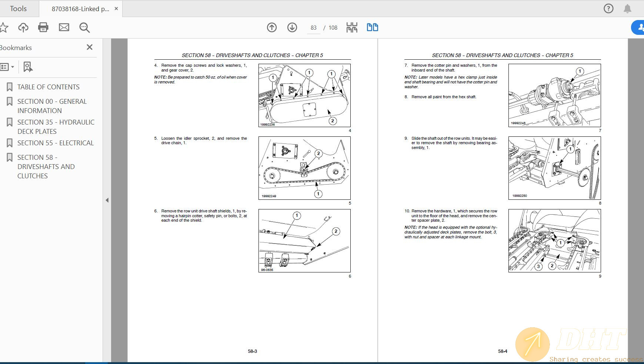Add new bookmark icon

click(x=28, y=67)
